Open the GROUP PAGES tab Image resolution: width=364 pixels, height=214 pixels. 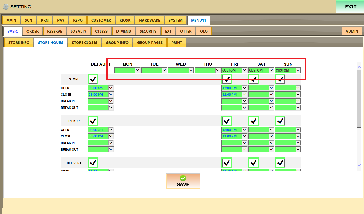[150, 43]
